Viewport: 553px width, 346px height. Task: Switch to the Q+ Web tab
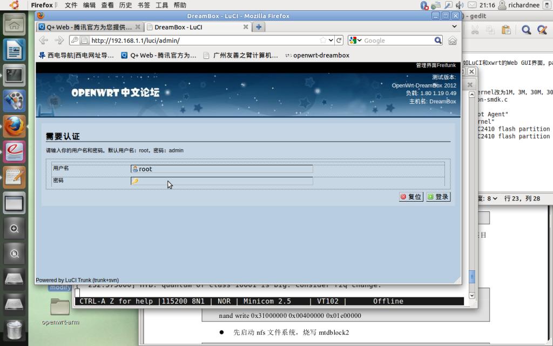click(90, 27)
